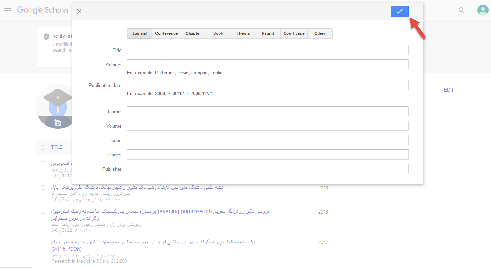Click the Google Scholar logo
This screenshot has width=491, height=269.
(43, 10)
